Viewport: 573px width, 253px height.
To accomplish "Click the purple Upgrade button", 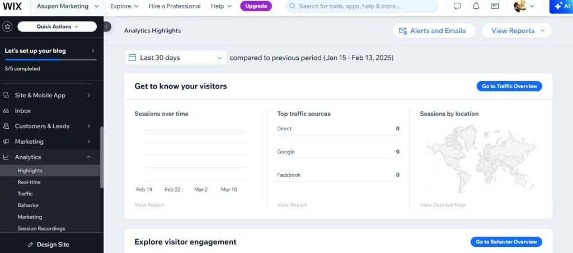I will 256,6.
